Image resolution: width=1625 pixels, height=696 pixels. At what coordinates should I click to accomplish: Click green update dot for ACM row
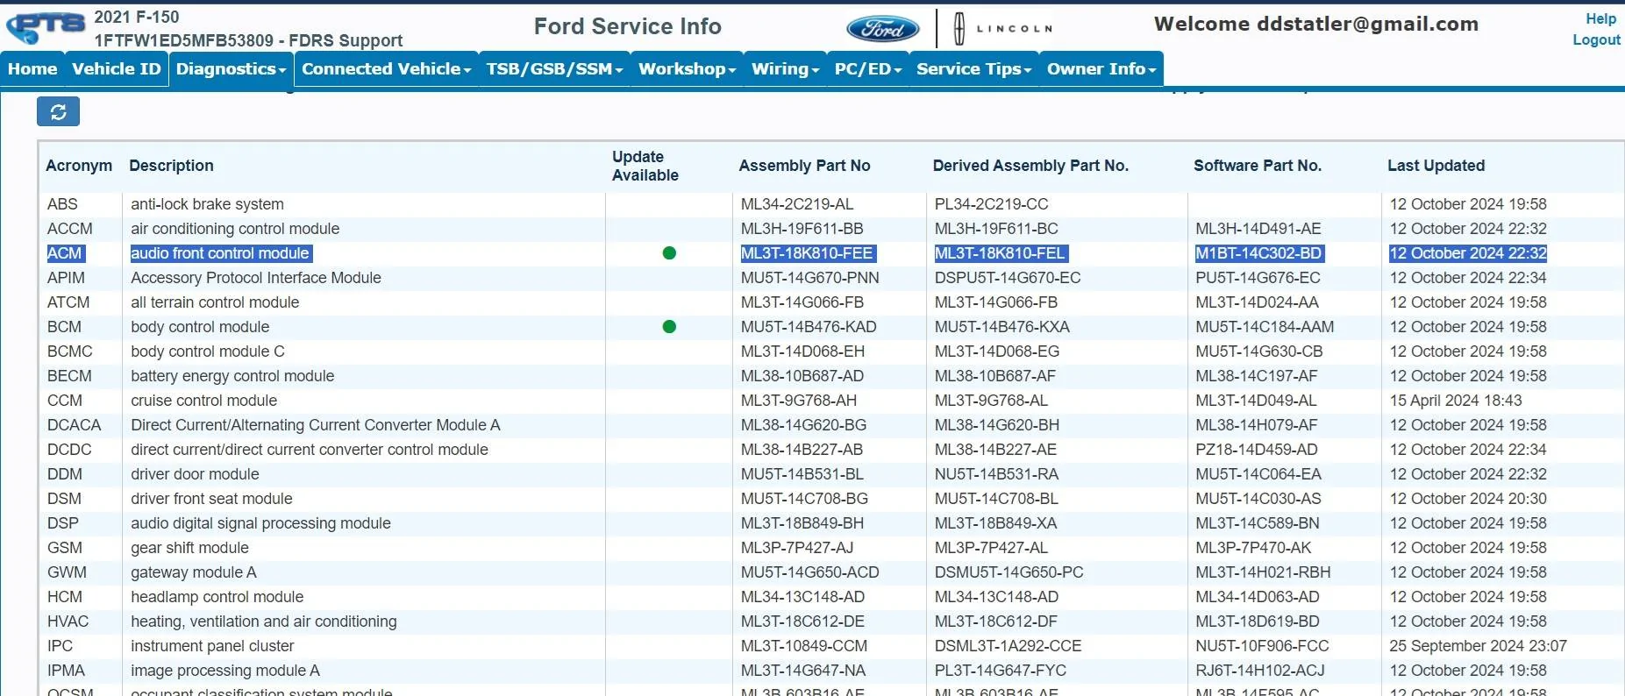[x=669, y=253]
